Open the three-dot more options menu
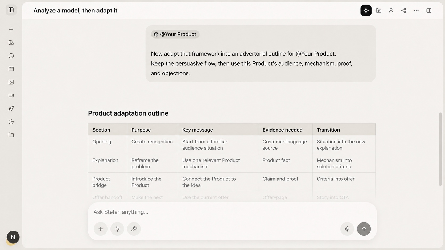 (416, 10)
